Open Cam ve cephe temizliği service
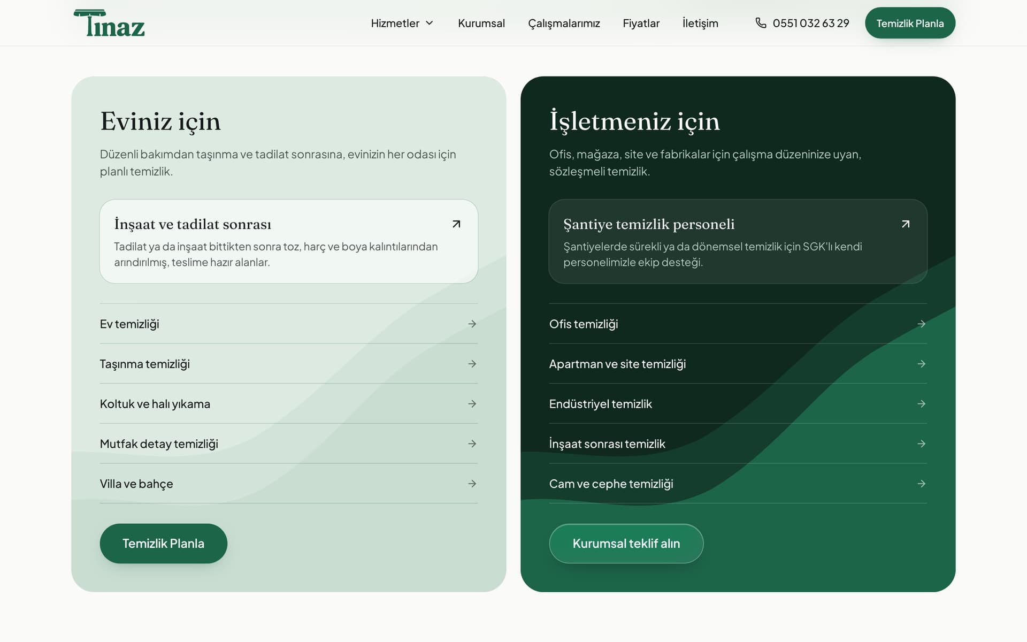1027x642 pixels. pyautogui.click(x=738, y=484)
